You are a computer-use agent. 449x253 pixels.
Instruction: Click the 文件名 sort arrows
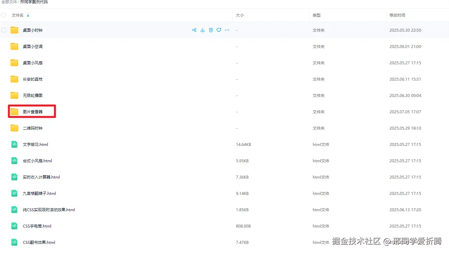pyautogui.click(x=28, y=15)
